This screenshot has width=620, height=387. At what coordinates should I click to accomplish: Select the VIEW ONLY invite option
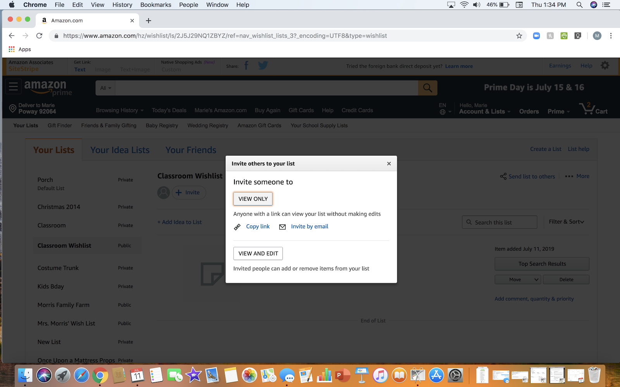(253, 199)
